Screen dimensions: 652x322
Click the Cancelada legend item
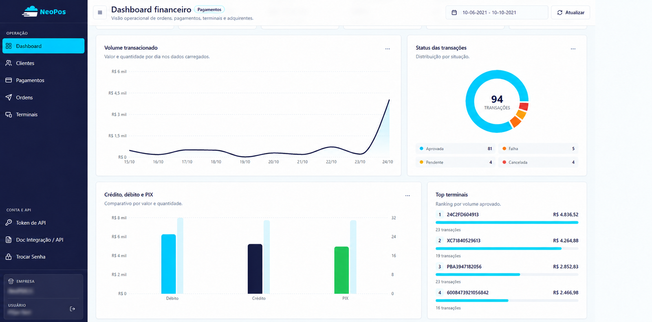[x=538, y=162]
